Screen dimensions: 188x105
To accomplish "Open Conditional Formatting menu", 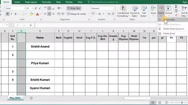I will (123, 11).
